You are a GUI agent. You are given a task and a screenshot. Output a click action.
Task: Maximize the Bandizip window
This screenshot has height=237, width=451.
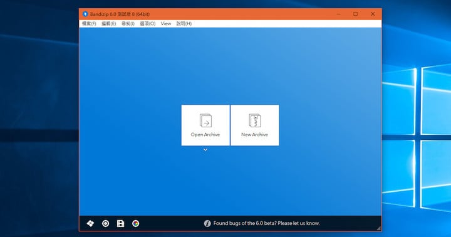click(356, 14)
